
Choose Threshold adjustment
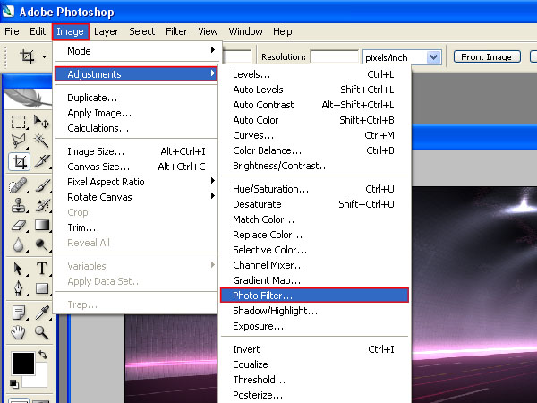(314, 380)
